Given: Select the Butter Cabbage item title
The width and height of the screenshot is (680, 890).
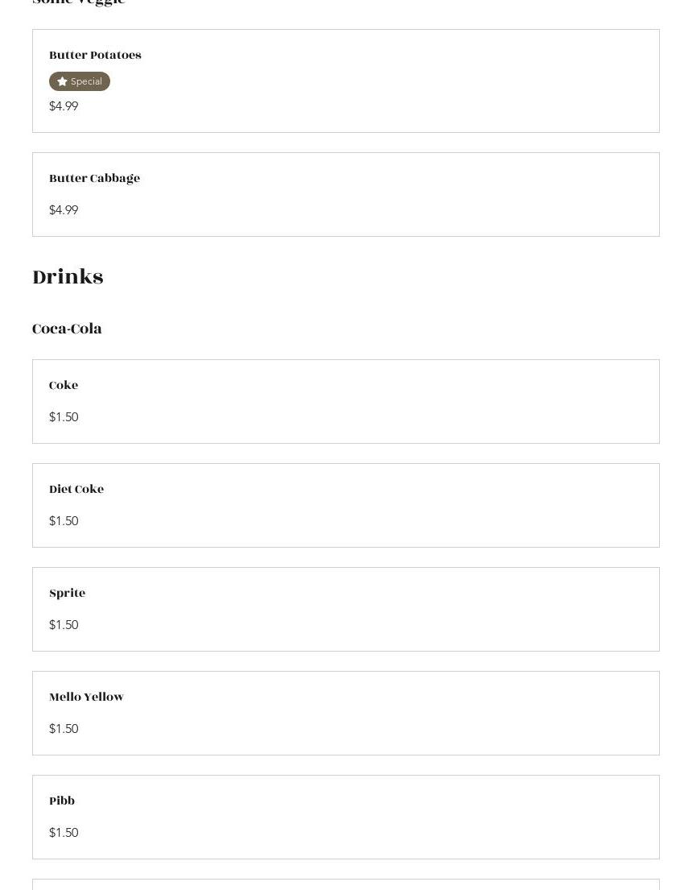Looking at the screenshot, I should pyautogui.click(x=94, y=179).
